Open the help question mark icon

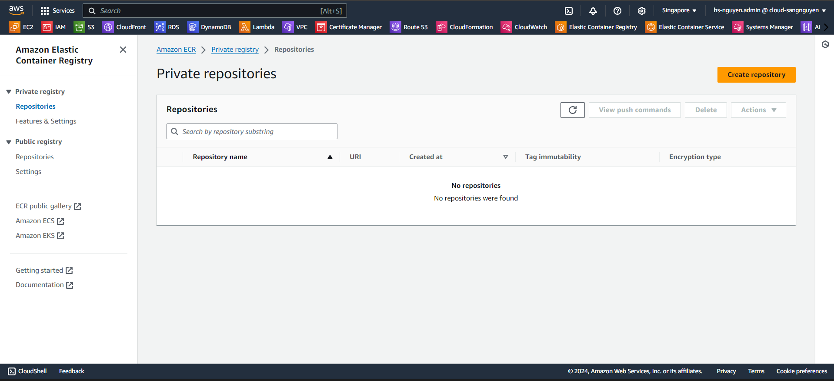pyautogui.click(x=617, y=11)
